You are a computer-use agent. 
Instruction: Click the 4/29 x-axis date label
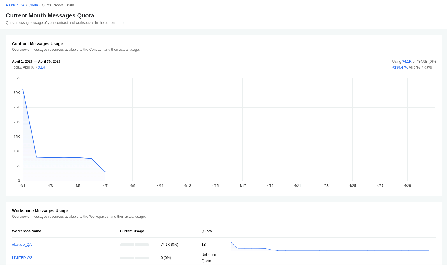[x=407, y=186]
